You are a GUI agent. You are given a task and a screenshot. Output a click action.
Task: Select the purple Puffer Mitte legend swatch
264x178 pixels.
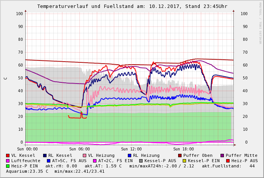tap(222, 155)
